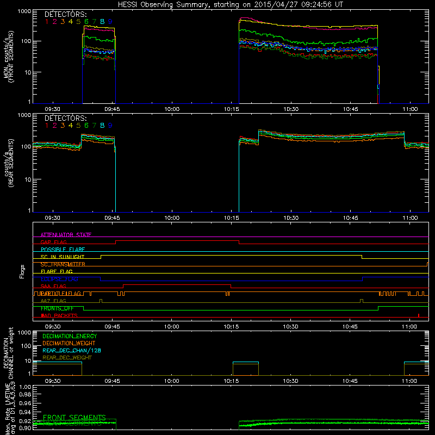
Task: Click the REAR_DEC_CHAN/128 legend entry
Action: pyautogui.click(x=72, y=350)
